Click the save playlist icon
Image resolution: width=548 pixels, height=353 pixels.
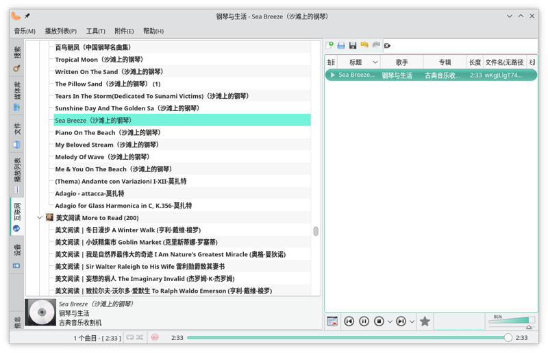(x=353, y=45)
